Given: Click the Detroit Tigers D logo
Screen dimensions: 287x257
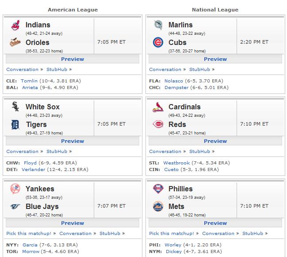Looking at the screenshot, I should [15, 125].
